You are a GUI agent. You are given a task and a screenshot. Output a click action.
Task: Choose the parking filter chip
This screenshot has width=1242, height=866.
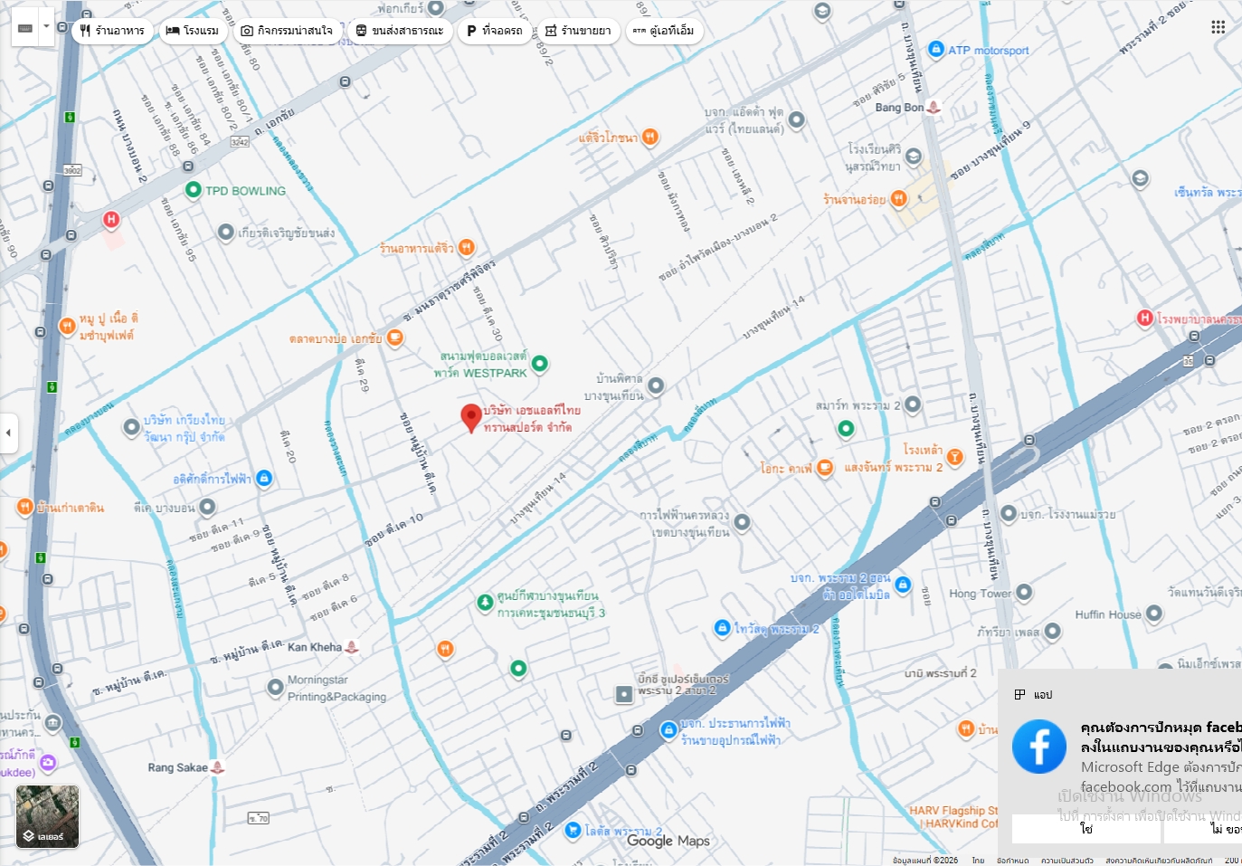coord(495,31)
